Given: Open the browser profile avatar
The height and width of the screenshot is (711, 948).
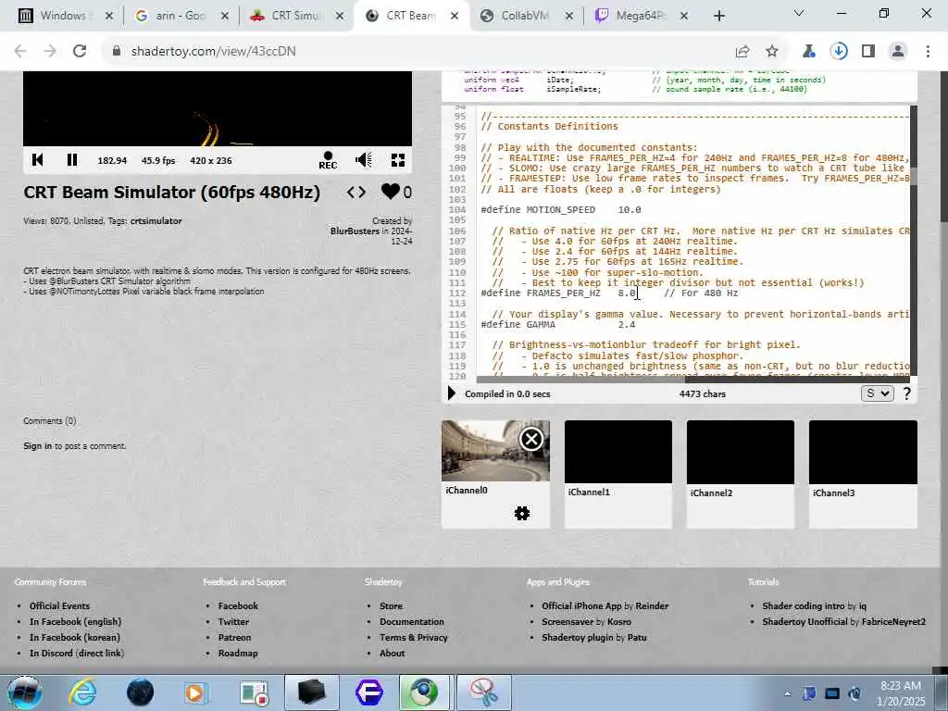Looking at the screenshot, I should coord(898,52).
